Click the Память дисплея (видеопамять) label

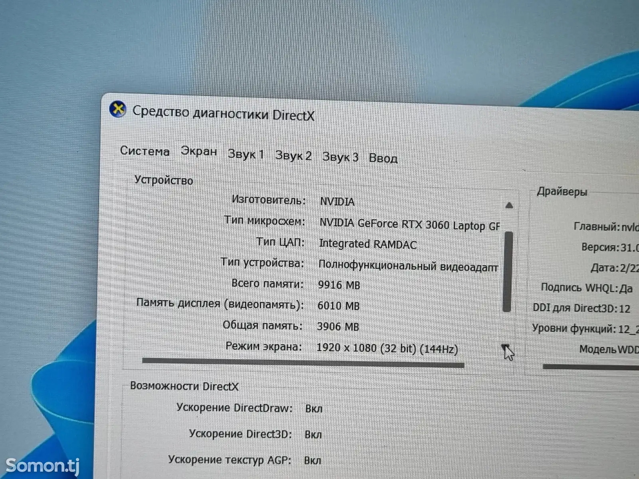point(220,304)
